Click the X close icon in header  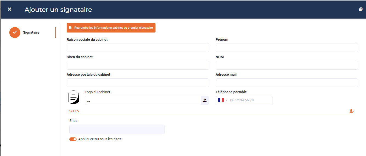coord(10,9)
